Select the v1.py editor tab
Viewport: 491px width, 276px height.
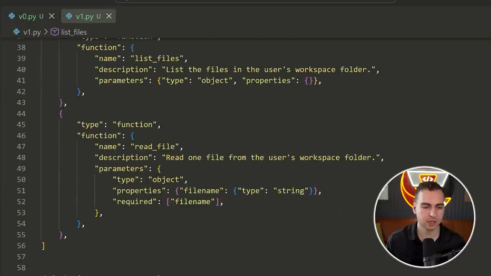click(x=88, y=16)
